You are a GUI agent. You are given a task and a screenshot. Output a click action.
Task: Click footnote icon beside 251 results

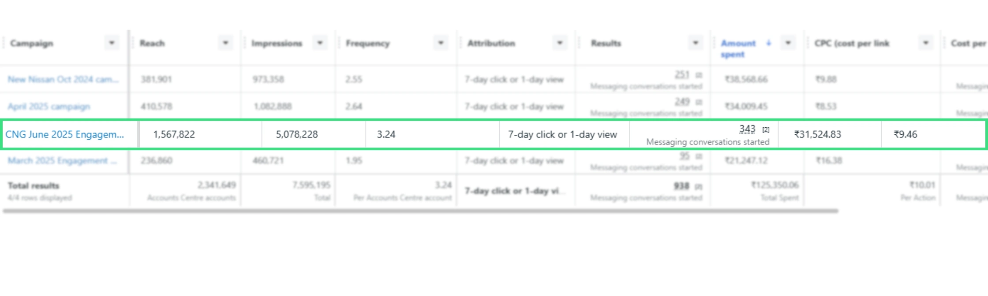click(699, 75)
